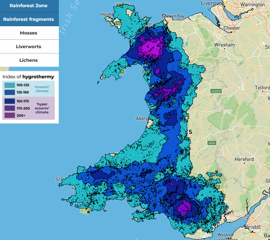Viewport: 270px width, 240px height.
Task: Click the 150-175 legend color swatch
Action: click(x=9, y=101)
